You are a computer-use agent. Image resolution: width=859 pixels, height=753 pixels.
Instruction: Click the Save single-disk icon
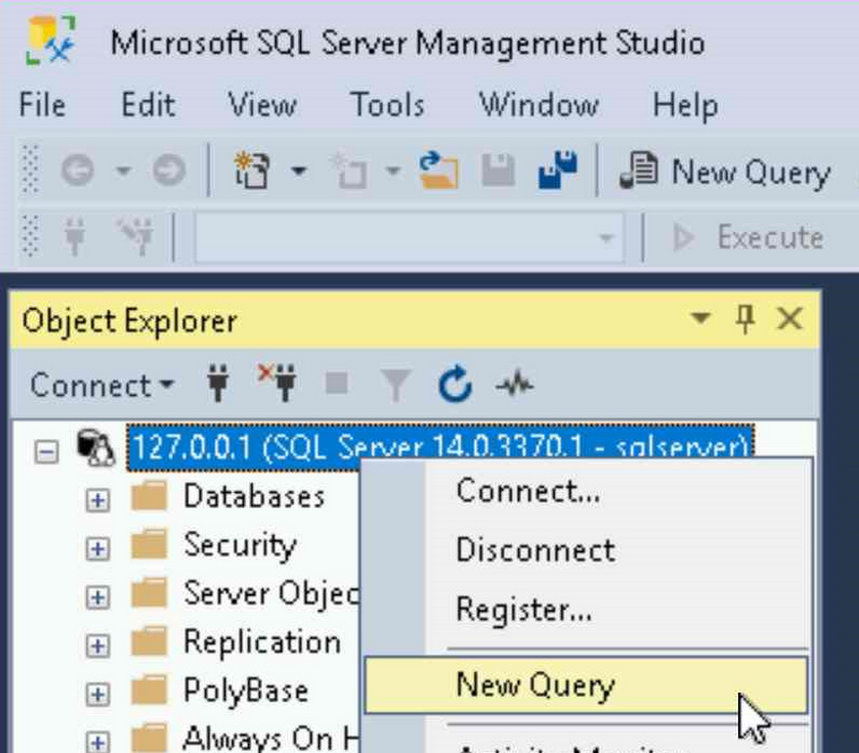point(498,170)
